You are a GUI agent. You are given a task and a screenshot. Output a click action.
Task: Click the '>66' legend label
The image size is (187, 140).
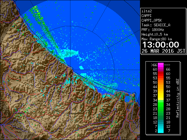click(x=154, y=65)
